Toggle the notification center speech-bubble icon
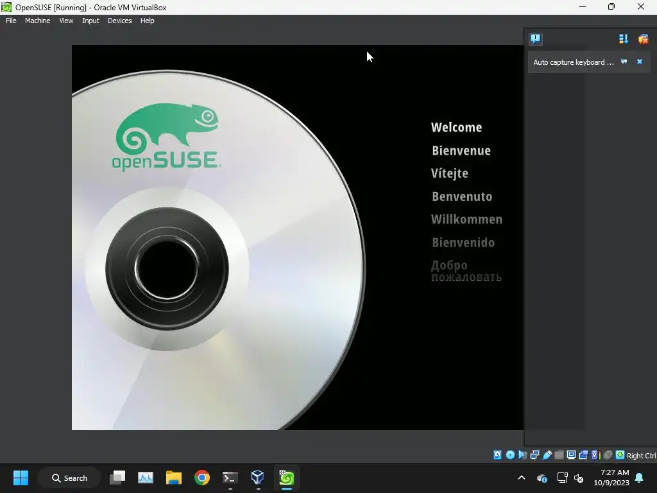This screenshot has width=657, height=493. pyautogui.click(x=535, y=39)
